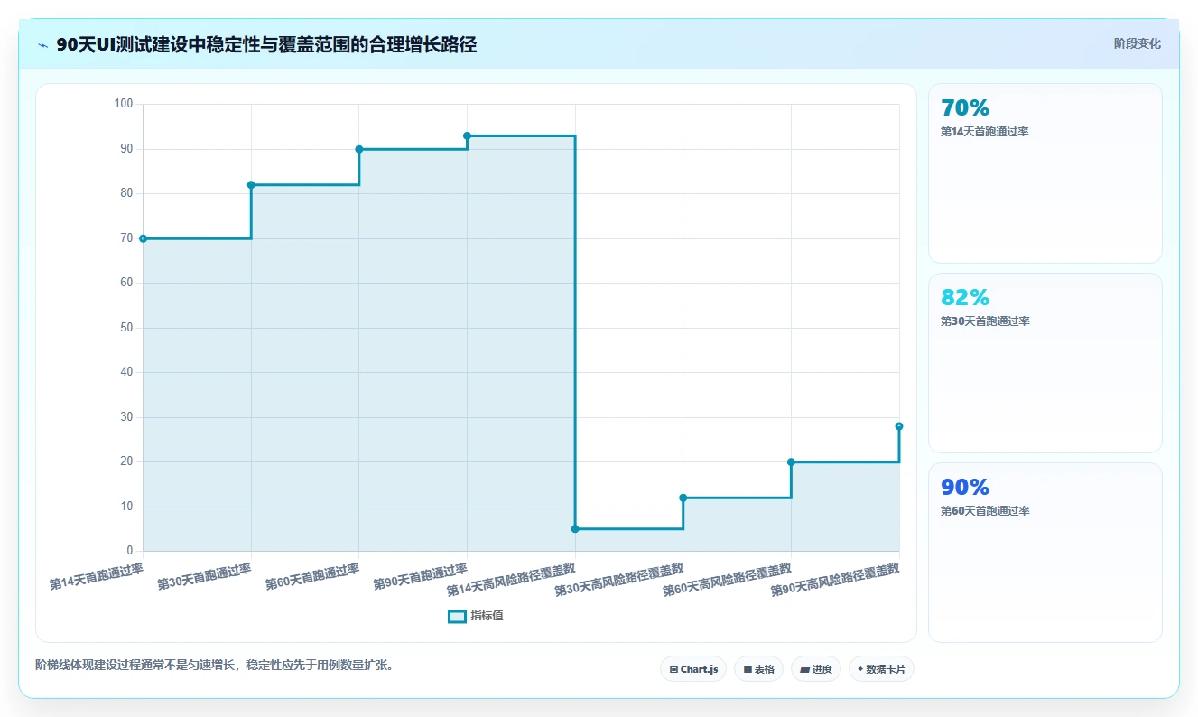Click the y-axis value 100
Image resolution: width=1198 pixels, height=717 pixels.
click(124, 104)
